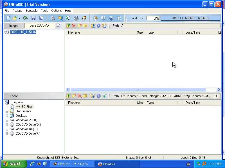Expand the Desktop tree node

tap(7, 116)
